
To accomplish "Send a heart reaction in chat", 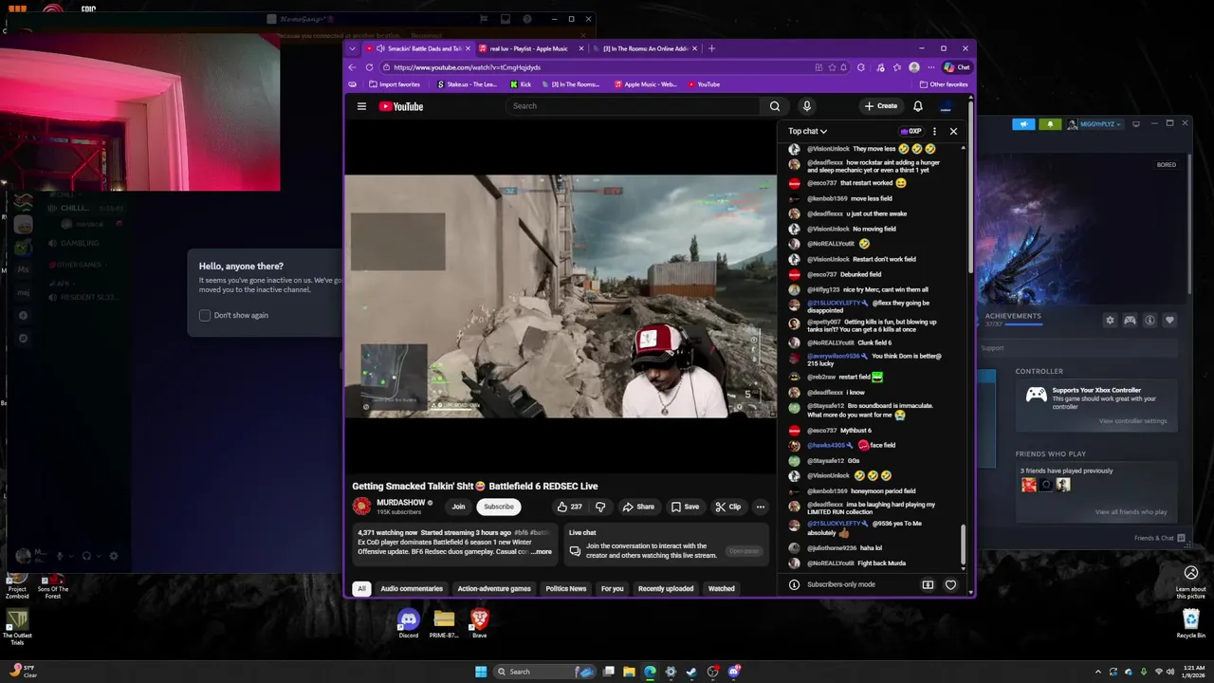I will tap(950, 584).
